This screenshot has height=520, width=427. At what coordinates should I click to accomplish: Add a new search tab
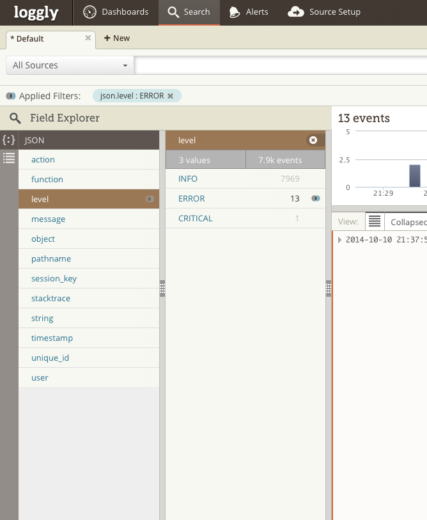[117, 38]
